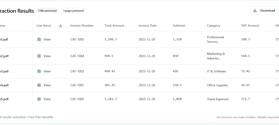Click the '5 files processed' badge
Image resolution: width=279 pixels, height=125 pixels.
coord(47,11)
